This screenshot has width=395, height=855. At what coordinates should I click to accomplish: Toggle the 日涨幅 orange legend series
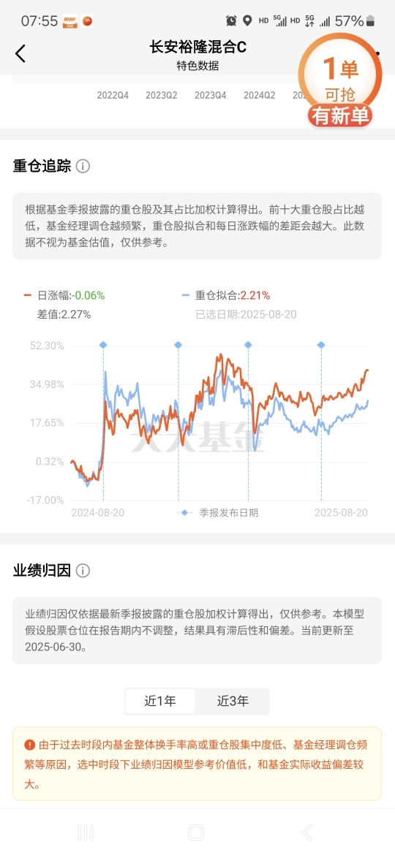(x=64, y=295)
